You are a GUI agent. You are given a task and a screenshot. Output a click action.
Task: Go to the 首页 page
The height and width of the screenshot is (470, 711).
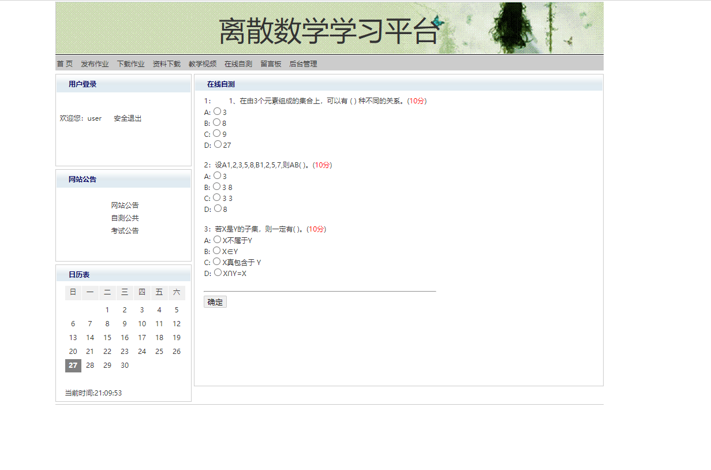coord(63,64)
